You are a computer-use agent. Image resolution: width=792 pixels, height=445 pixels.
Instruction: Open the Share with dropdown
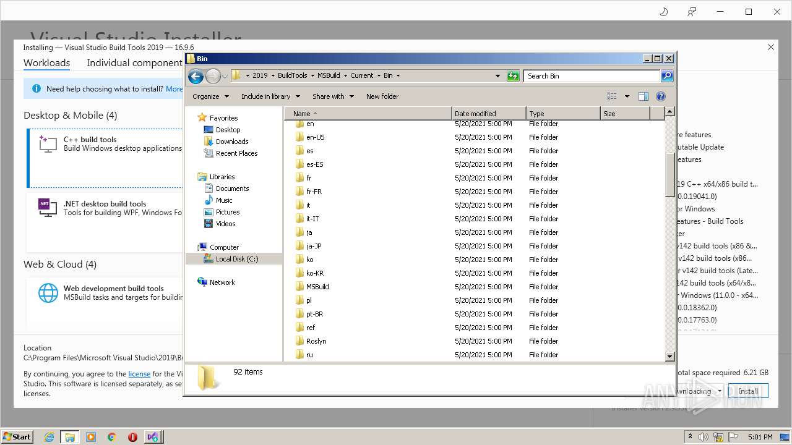tap(333, 96)
